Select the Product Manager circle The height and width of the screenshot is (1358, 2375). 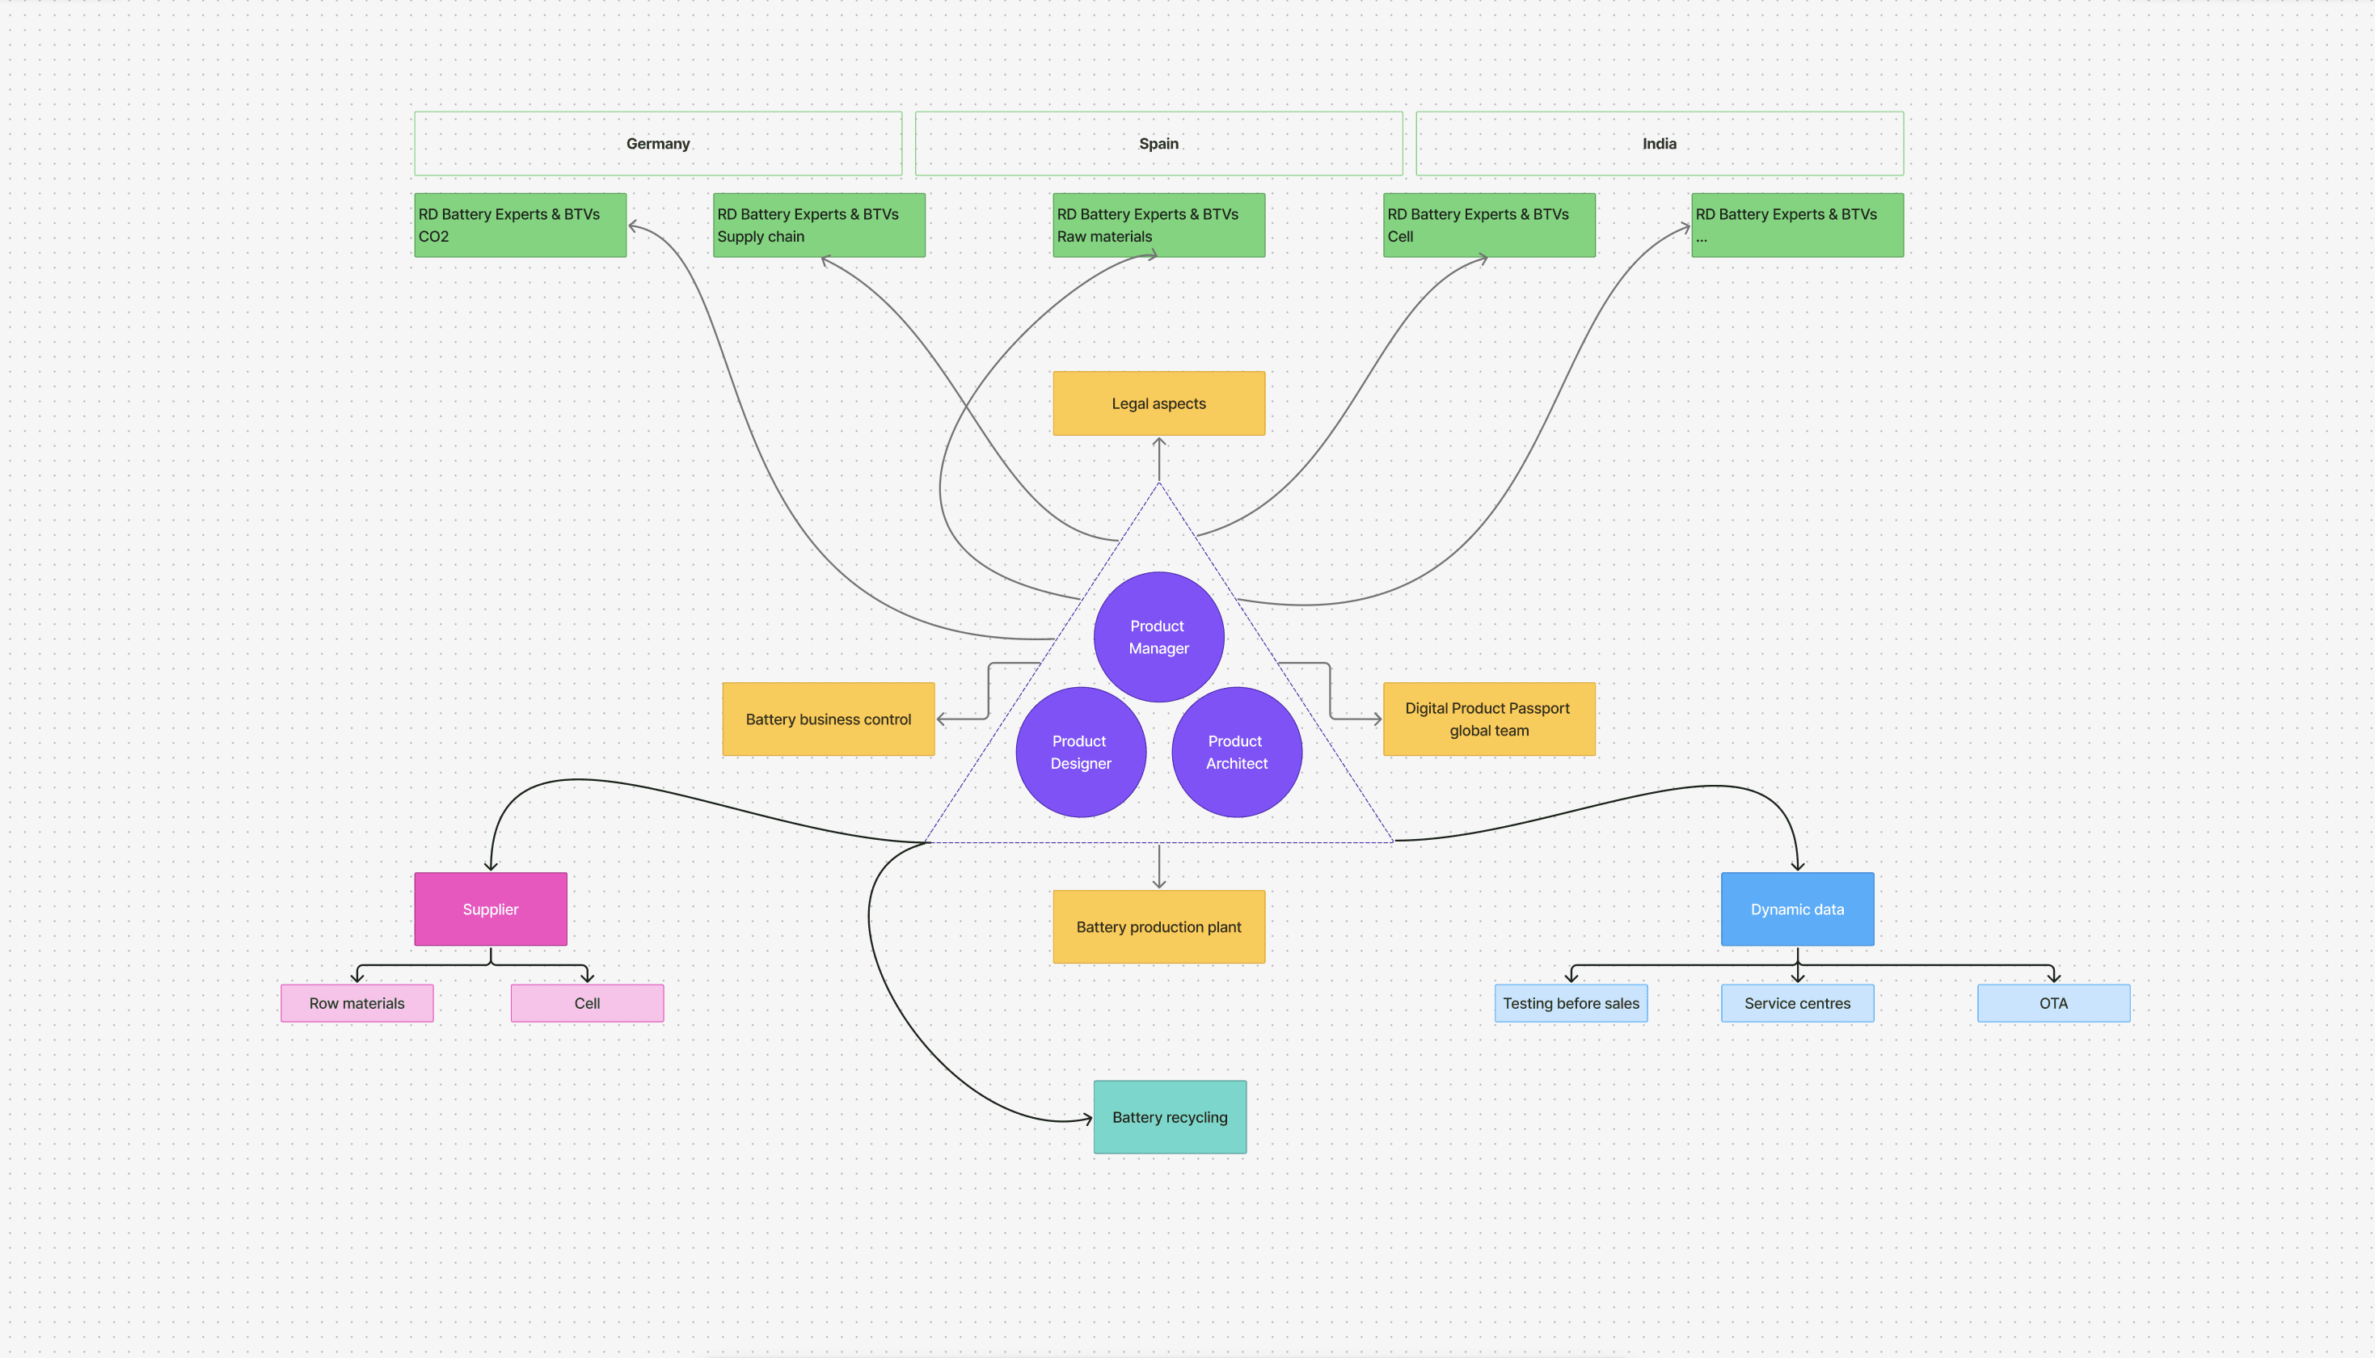1158,637
